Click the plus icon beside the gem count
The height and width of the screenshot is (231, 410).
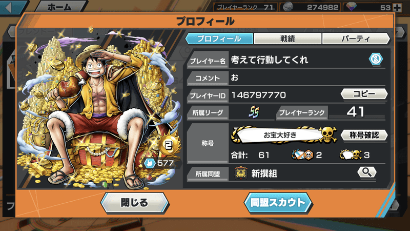pyautogui.click(x=397, y=7)
